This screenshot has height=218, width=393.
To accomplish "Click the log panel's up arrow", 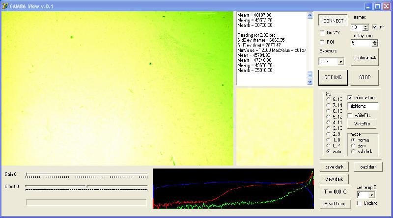I will pos(310,16).
